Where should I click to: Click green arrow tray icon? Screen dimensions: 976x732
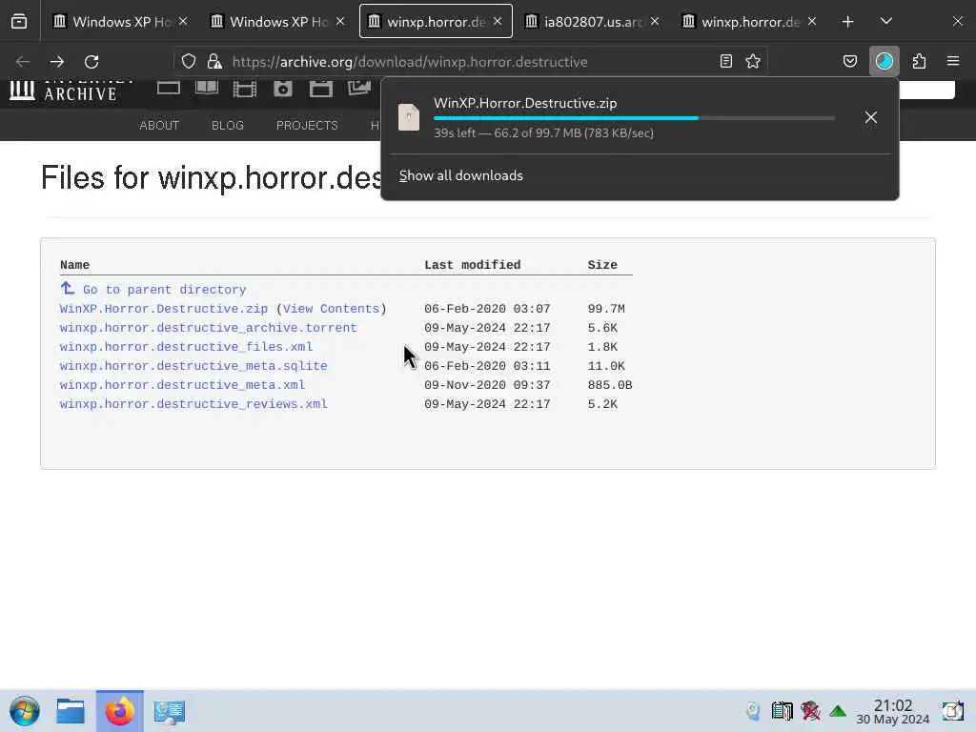coord(838,711)
